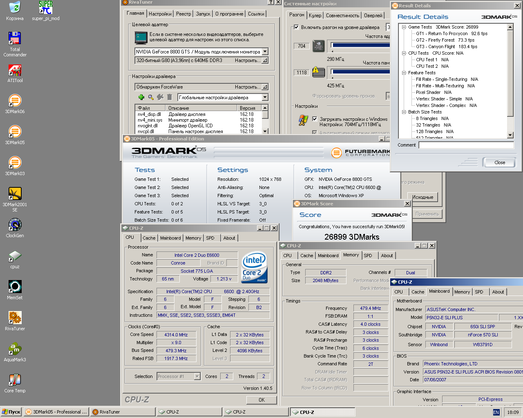Click the Intel Core 2 Duo logo in CPU-Z
Viewport: 523px width, 418px height.
coord(254,267)
